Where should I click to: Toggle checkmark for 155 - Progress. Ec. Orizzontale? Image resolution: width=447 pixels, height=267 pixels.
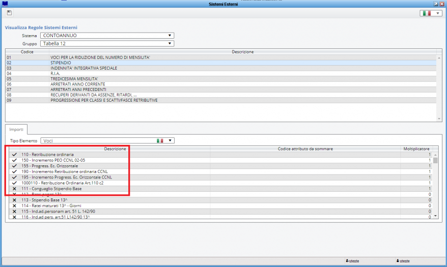pos(14,166)
